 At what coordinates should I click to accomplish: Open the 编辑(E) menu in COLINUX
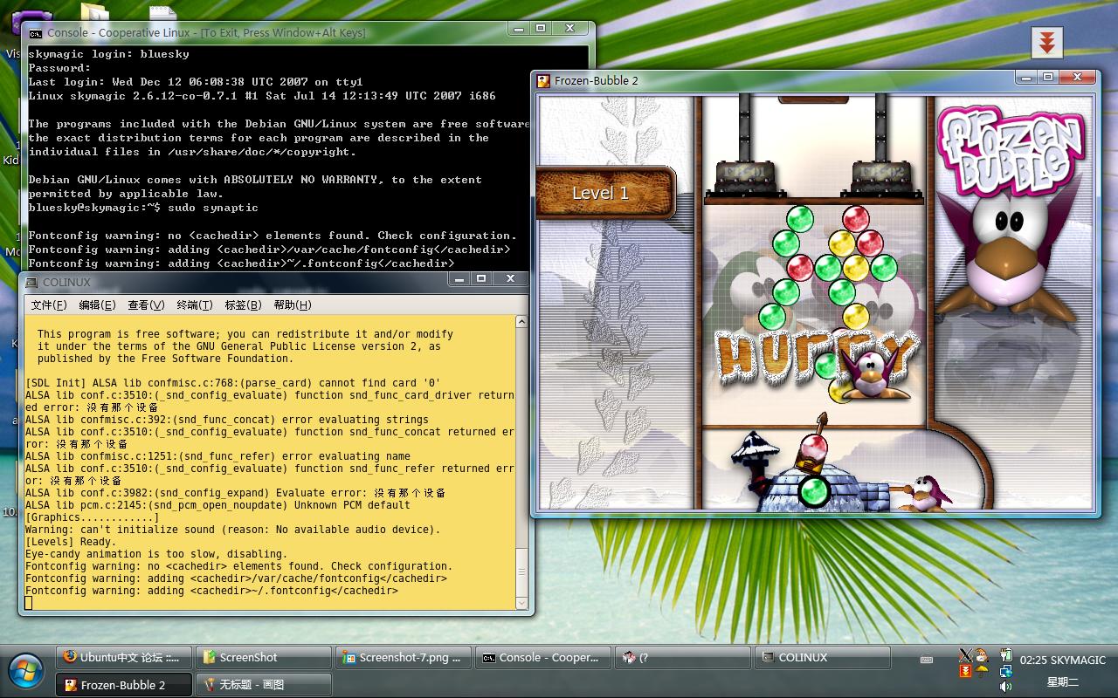97,305
